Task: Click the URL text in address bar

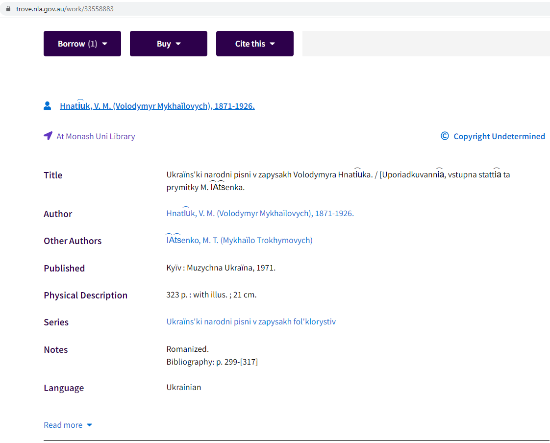Action: pyautogui.click(x=65, y=9)
